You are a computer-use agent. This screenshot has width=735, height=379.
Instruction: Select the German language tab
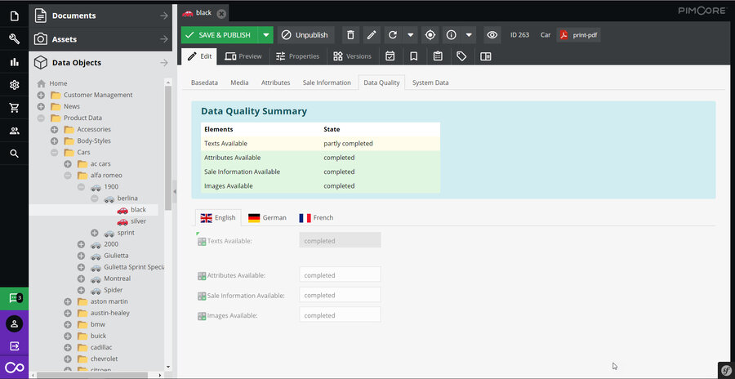coord(267,218)
